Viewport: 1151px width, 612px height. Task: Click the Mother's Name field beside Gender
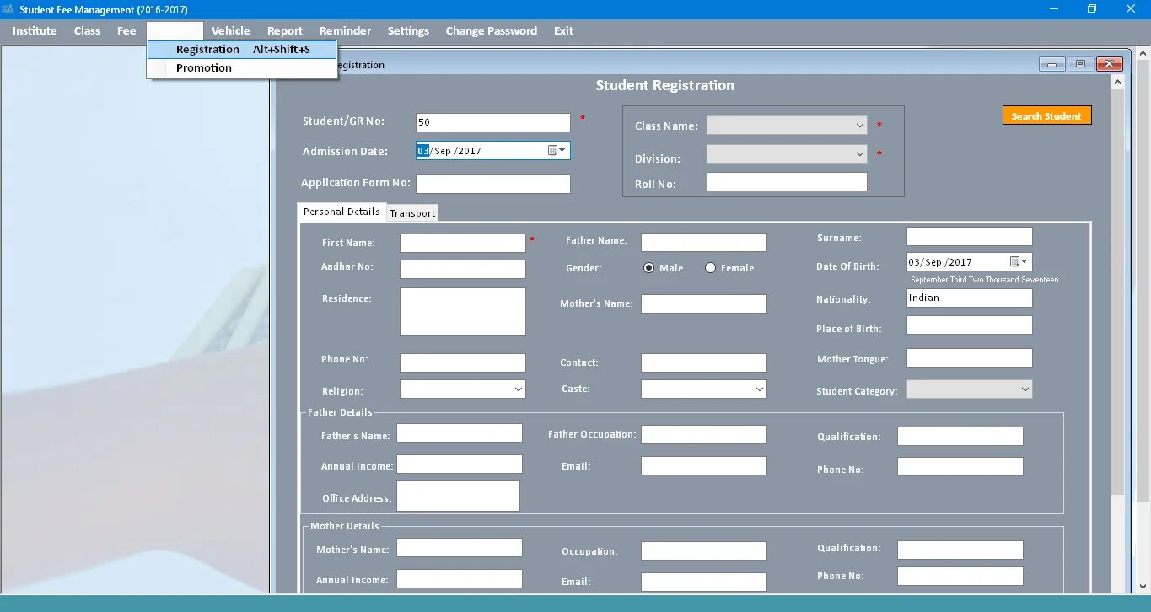[x=704, y=303]
